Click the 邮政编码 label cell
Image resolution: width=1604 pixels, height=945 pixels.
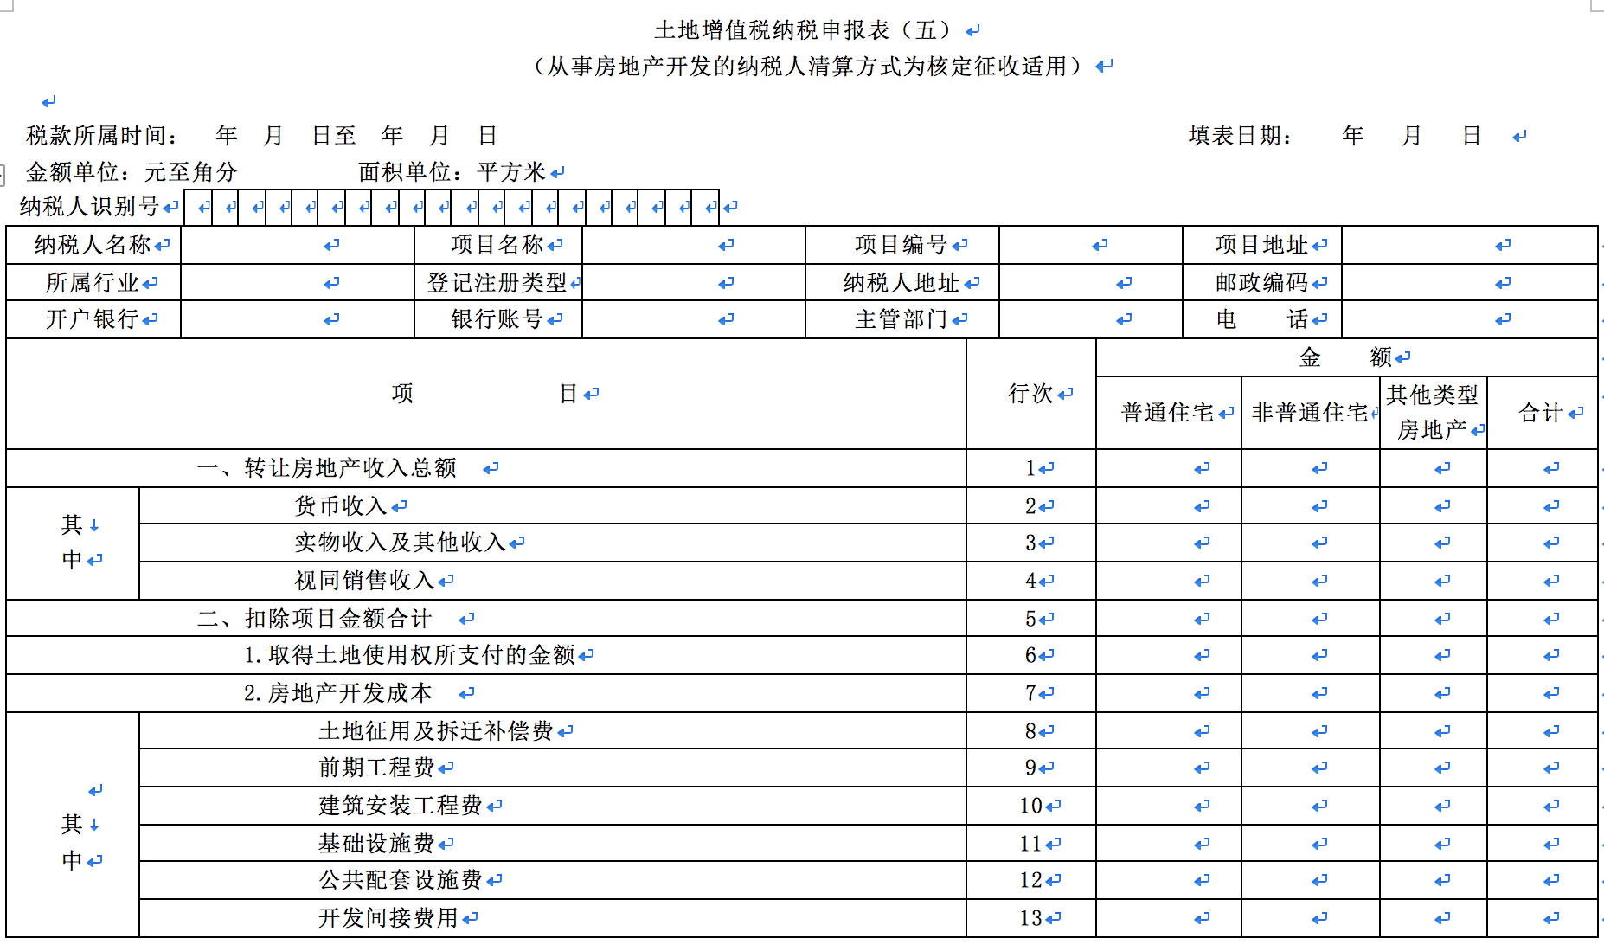coord(1262,283)
